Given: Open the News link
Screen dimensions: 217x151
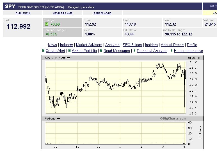Looking at the screenshot, I should point(52,45).
